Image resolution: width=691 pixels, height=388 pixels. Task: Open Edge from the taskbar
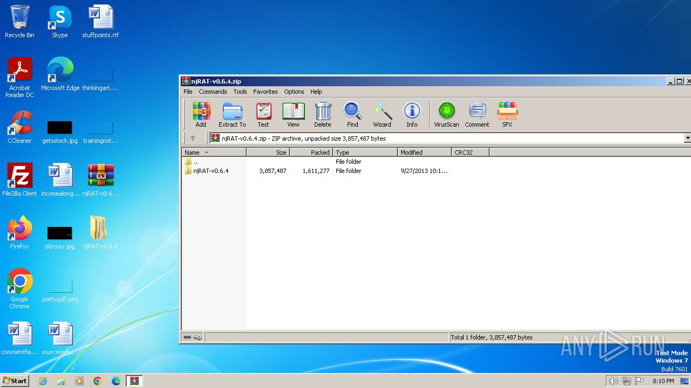tap(116, 381)
